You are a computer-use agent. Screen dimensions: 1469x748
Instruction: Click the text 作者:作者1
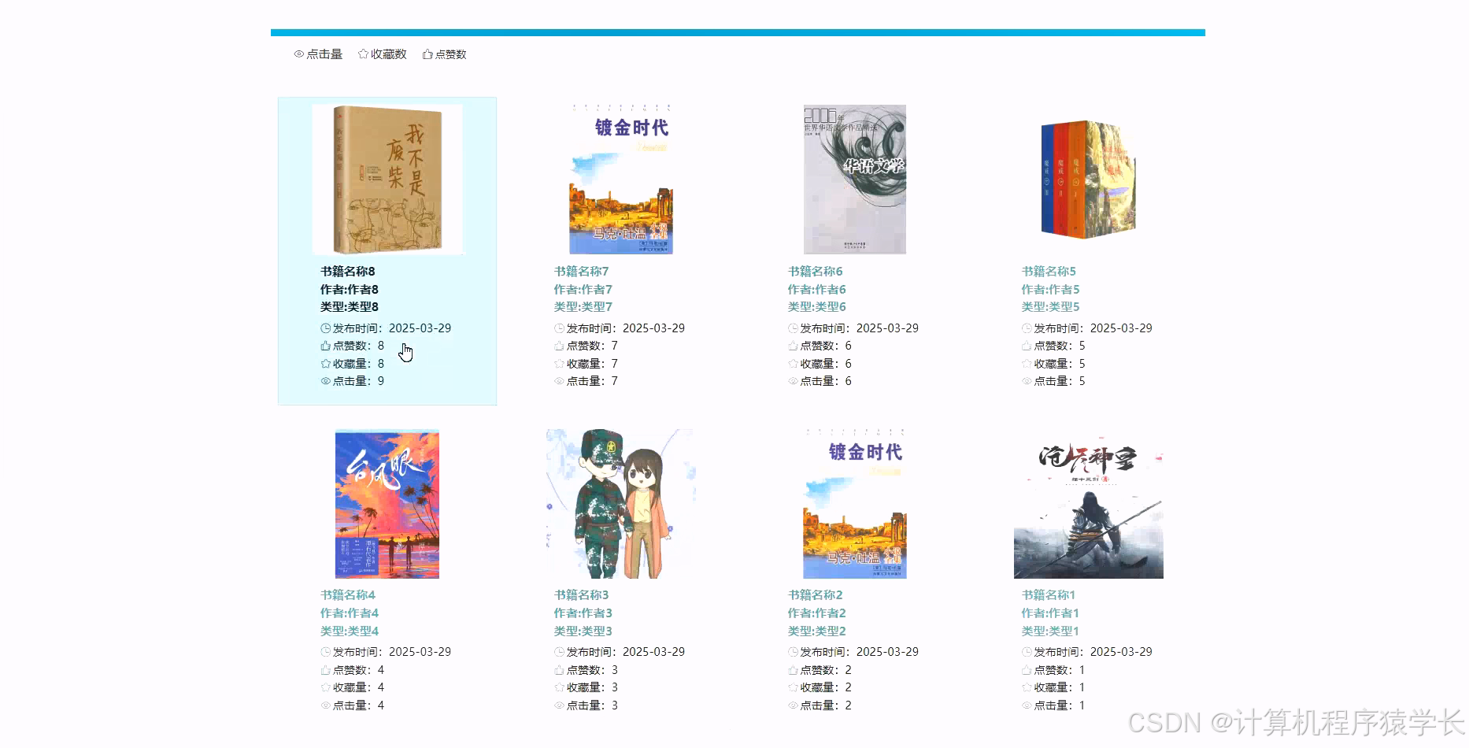coord(1051,613)
